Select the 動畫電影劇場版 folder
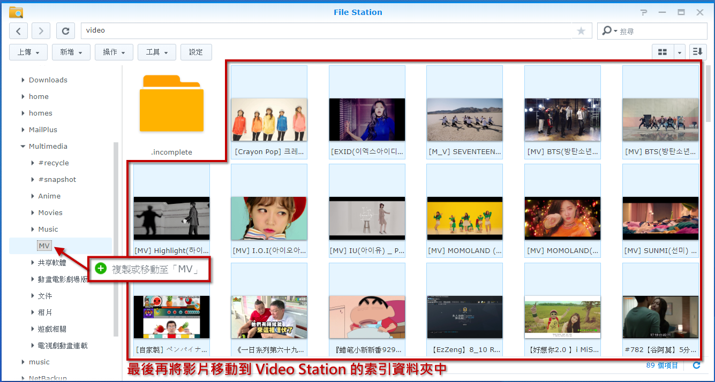This screenshot has width=715, height=382. 63,279
